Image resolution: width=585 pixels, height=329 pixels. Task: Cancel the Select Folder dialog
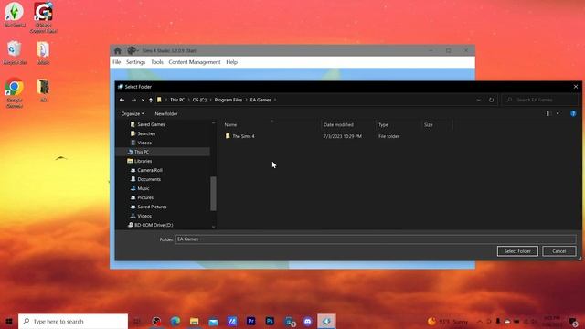click(558, 251)
